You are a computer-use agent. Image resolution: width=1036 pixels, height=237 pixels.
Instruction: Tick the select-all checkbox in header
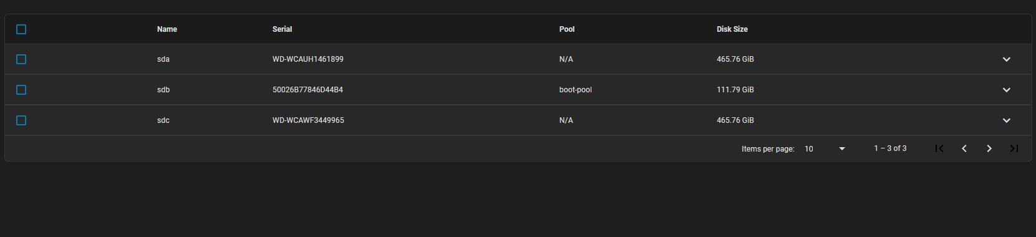(x=21, y=29)
